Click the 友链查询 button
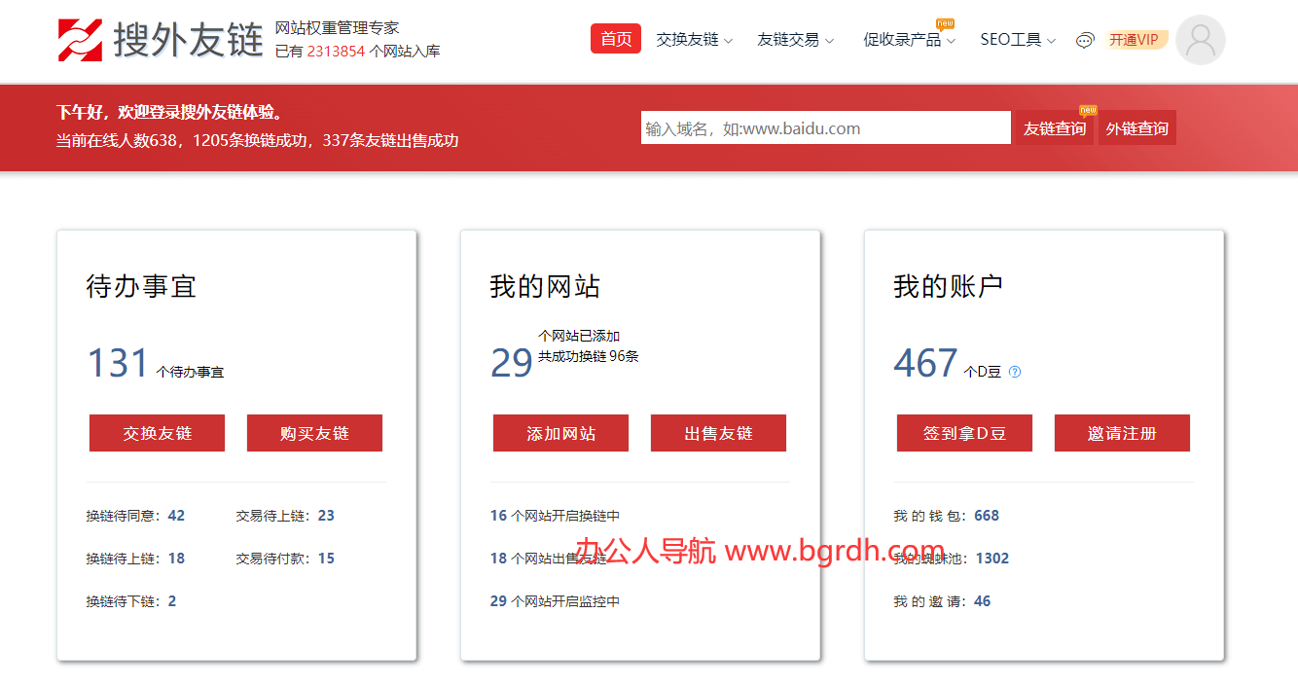This screenshot has width=1298, height=686. pos(1054,128)
